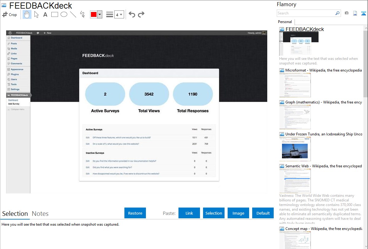Select the arrow pointer tool

[36, 14]
